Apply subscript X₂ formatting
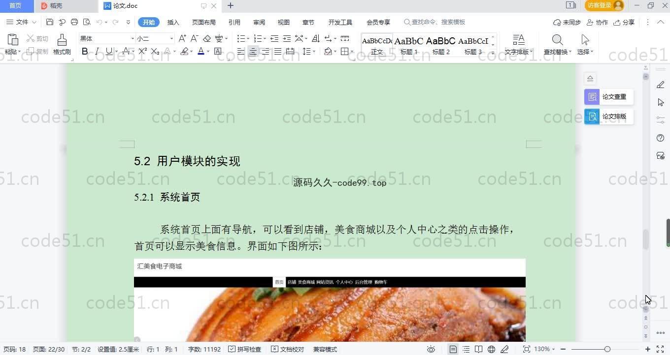This screenshot has height=355, width=670. pos(155,51)
